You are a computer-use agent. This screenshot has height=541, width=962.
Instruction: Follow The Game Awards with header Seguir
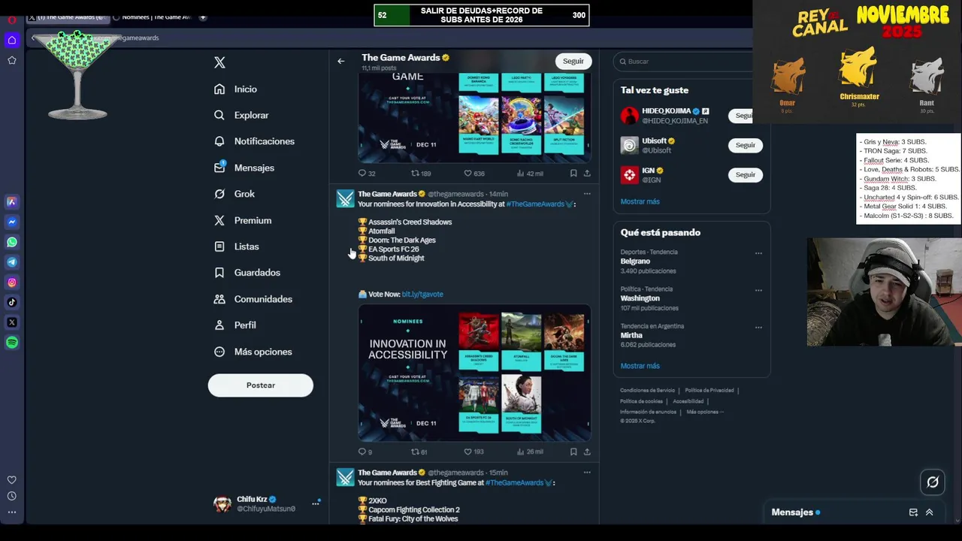click(x=573, y=62)
